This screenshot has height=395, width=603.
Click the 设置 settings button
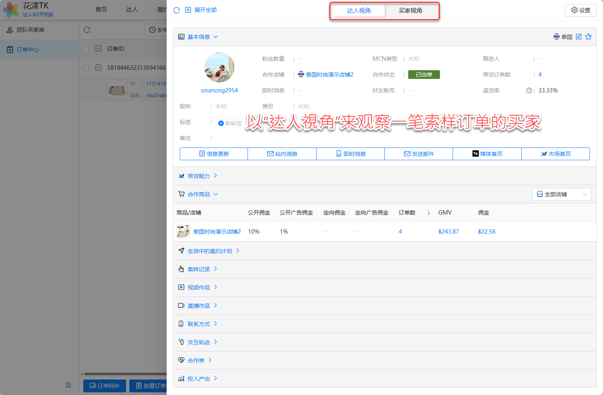click(x=580, y=10)
